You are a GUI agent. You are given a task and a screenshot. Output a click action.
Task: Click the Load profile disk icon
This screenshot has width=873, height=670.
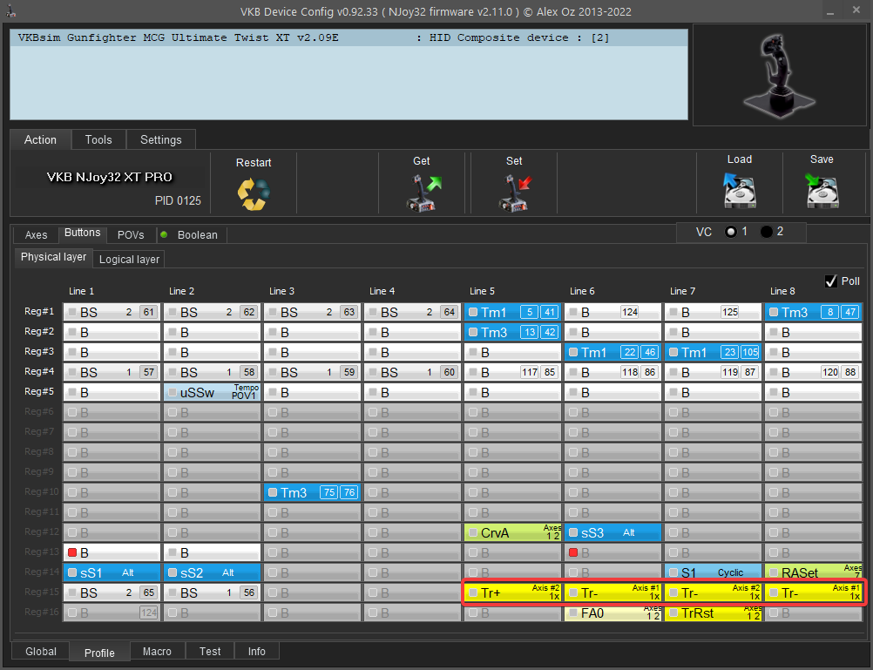point(739,190)
